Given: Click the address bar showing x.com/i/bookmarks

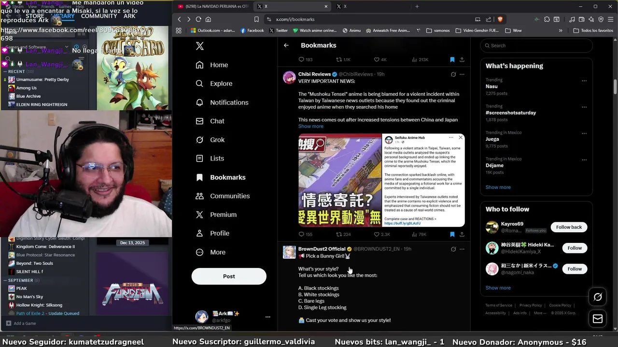Looking at the screenshot, I should coord(368,19).
